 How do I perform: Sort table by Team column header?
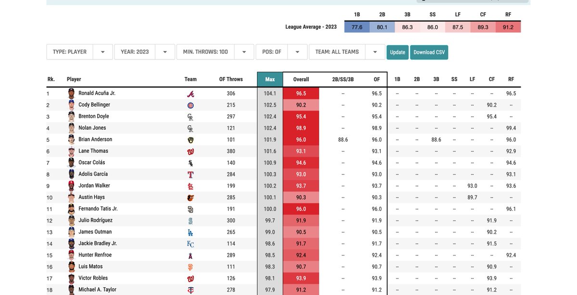click(x=190, y=79)
